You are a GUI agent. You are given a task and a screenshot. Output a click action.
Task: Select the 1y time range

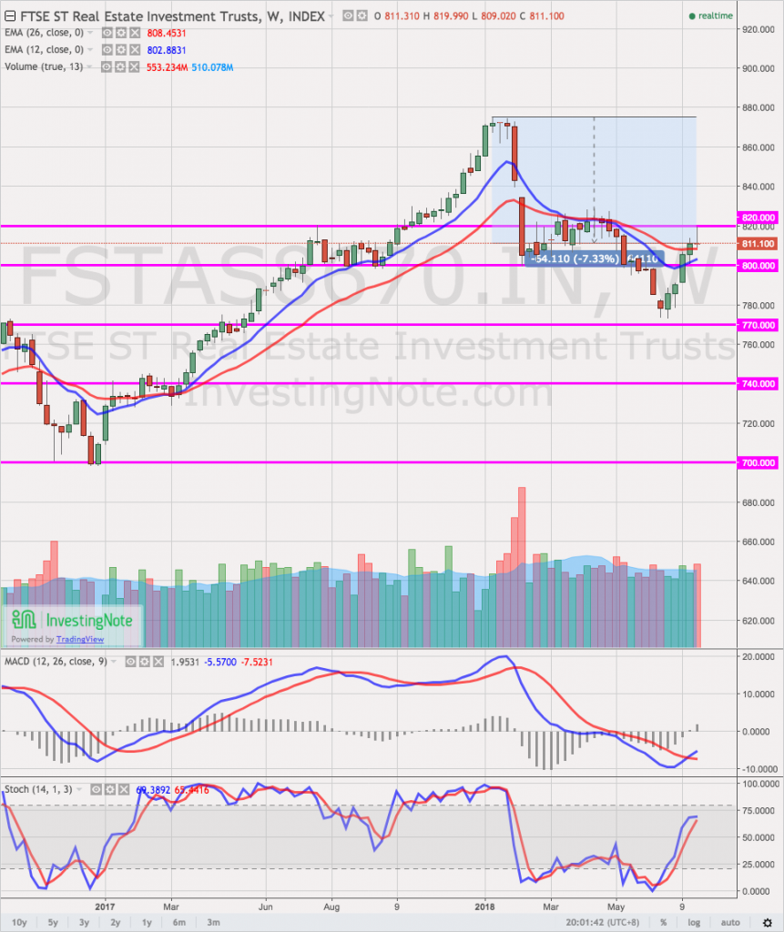pos(147,921)
